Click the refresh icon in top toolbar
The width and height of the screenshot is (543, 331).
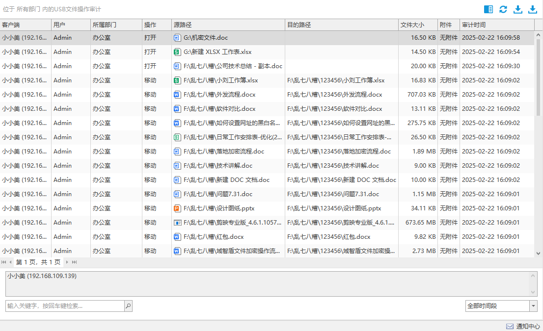(x=503, y=9)
